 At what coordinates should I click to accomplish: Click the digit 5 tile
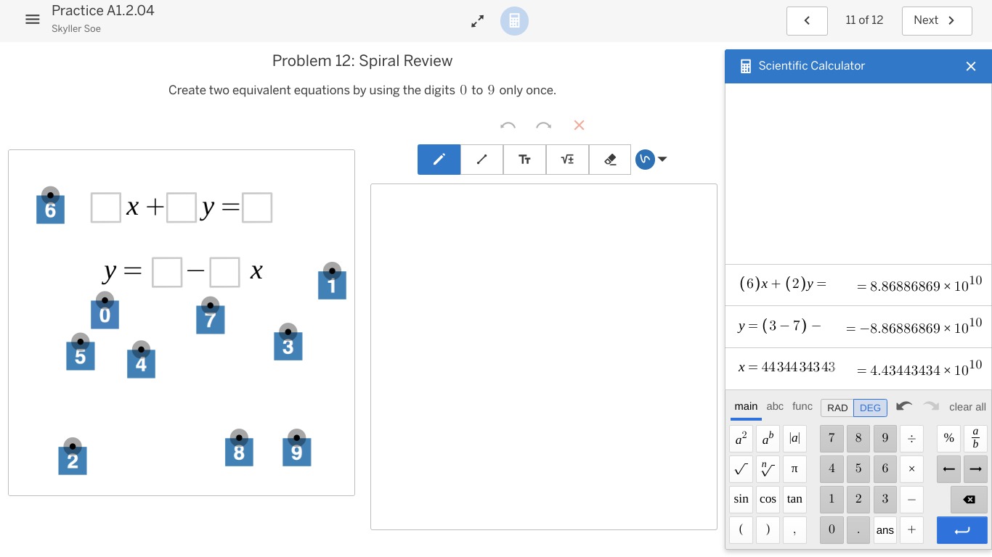80,356
